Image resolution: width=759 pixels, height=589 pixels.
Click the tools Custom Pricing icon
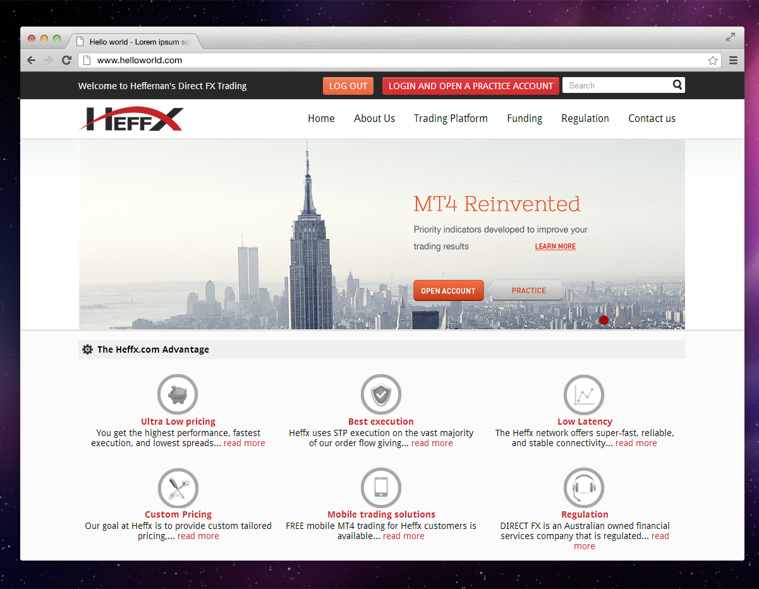(178, 488)
